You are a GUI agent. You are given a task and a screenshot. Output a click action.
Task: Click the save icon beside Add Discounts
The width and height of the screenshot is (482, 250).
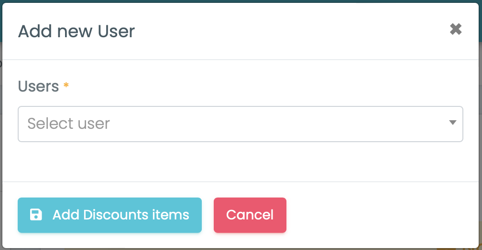(x=36, y=215)
